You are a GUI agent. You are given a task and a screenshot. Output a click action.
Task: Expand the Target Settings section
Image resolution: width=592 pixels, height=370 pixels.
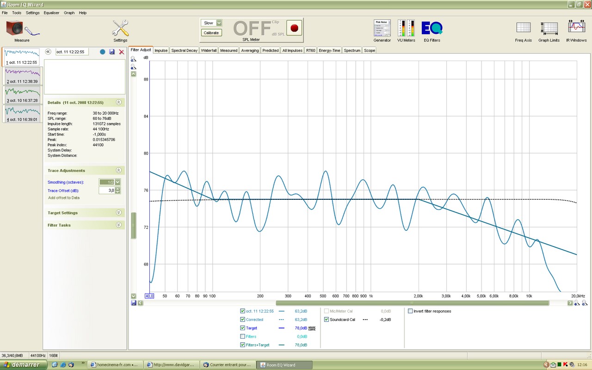[118, 213]
